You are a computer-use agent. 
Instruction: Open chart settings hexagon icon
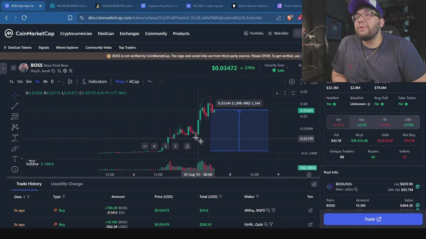tap(292, 81)
